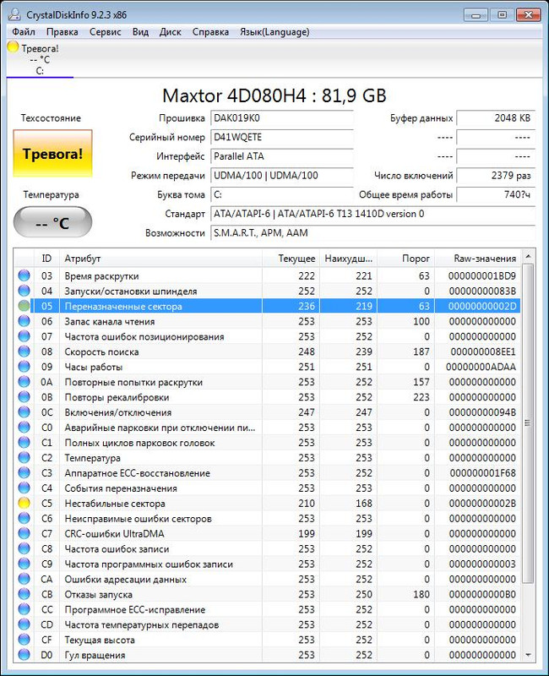Viewport: 549px width, 676px height.
Task: Click the ID column header
Action: (x=46, y=259)
